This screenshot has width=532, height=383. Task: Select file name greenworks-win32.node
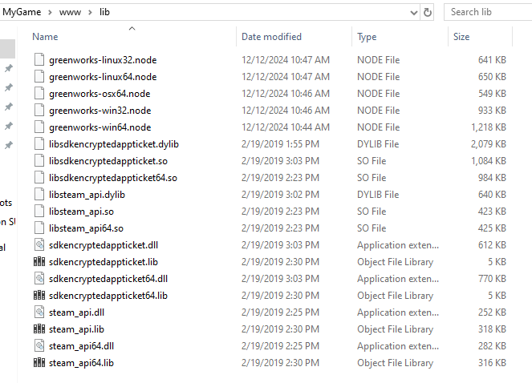point(100,111)
